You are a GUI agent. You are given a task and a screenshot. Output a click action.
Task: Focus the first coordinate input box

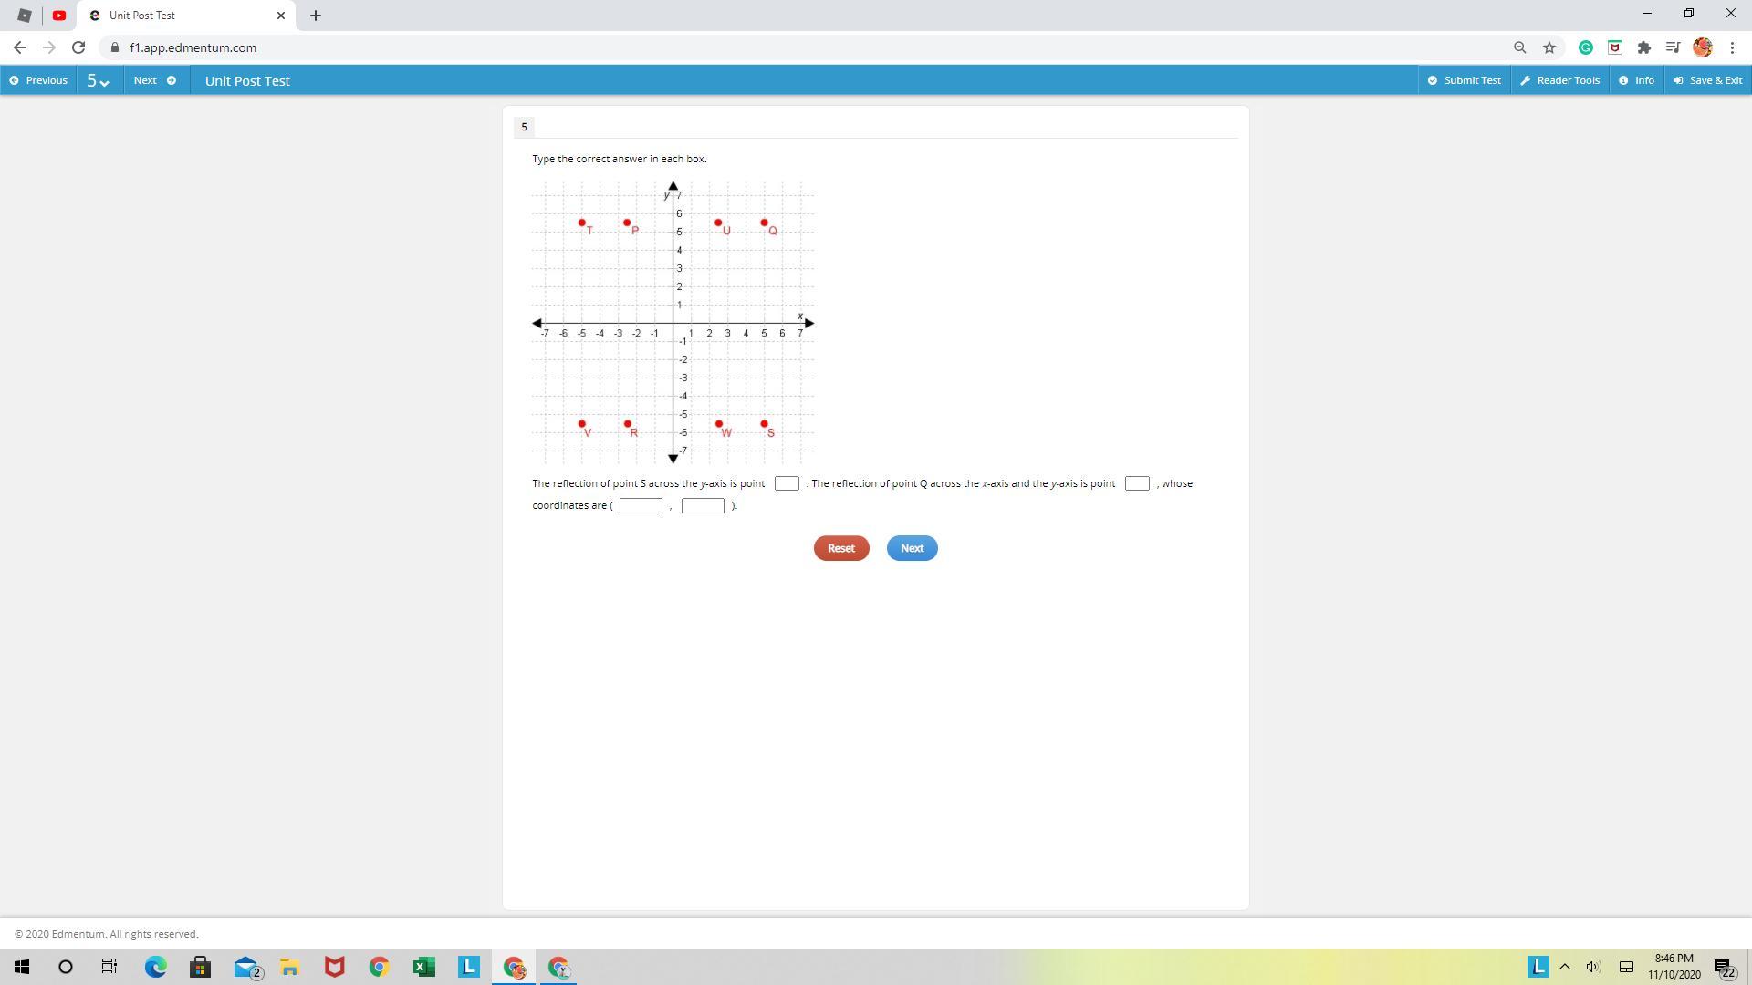pos(641,506)
